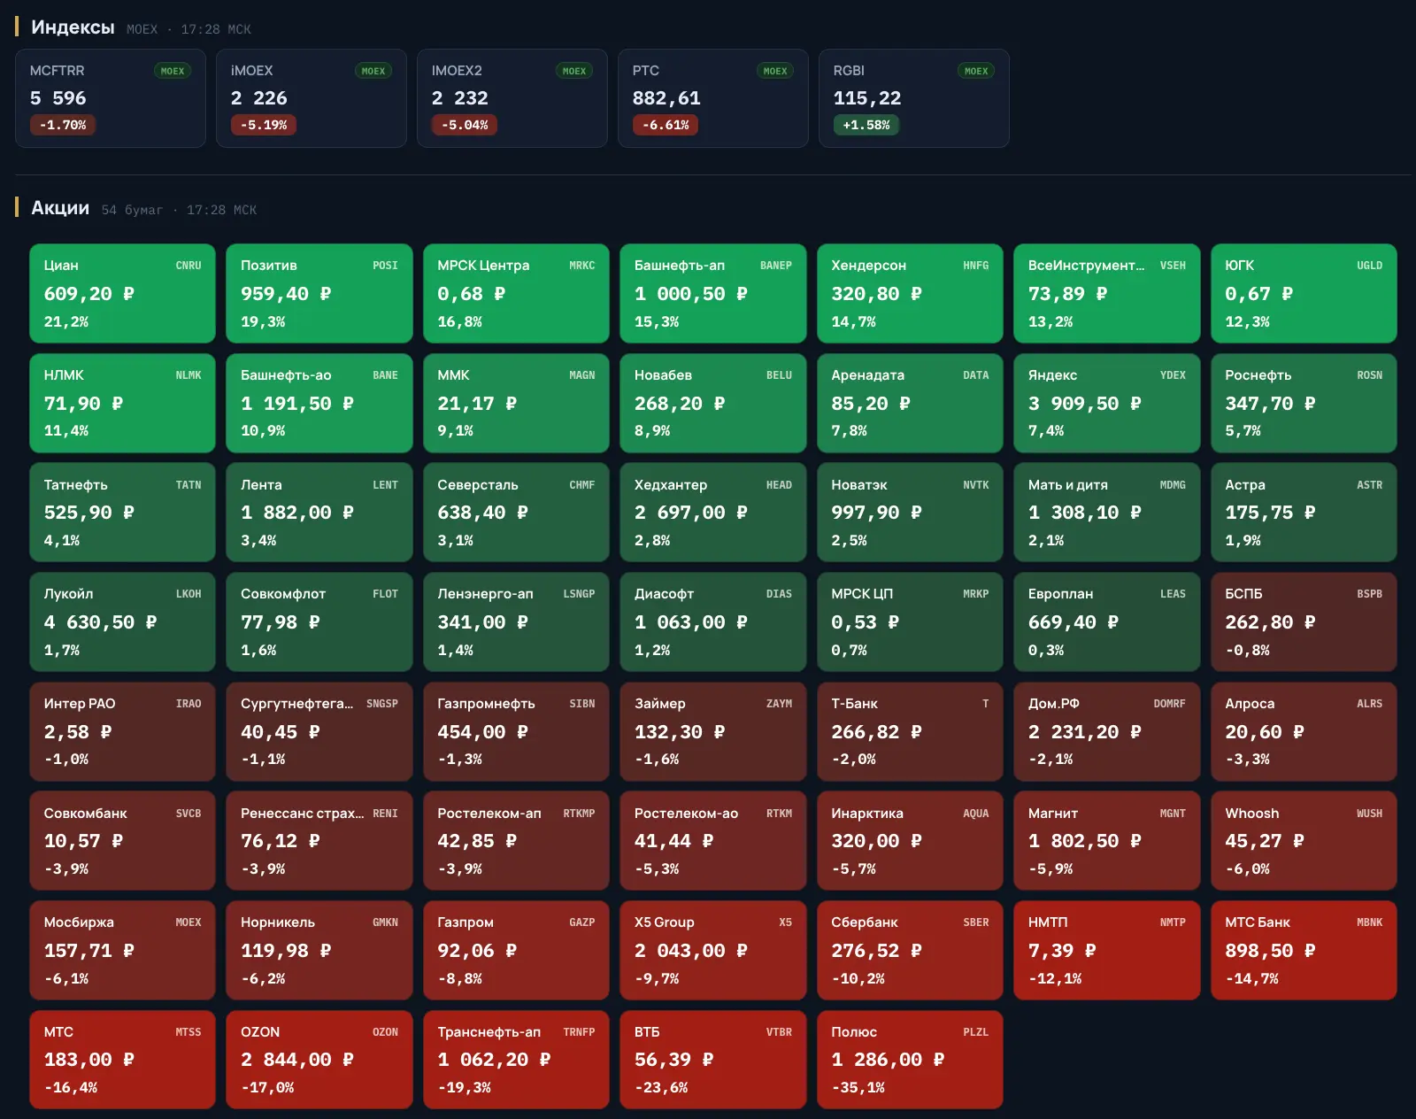Open the RGBI bond index card
This screenshot has height=1119, width=1416.
click(x=914, y=98)
